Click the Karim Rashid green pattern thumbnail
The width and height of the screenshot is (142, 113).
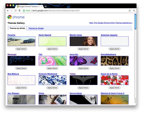52,41
